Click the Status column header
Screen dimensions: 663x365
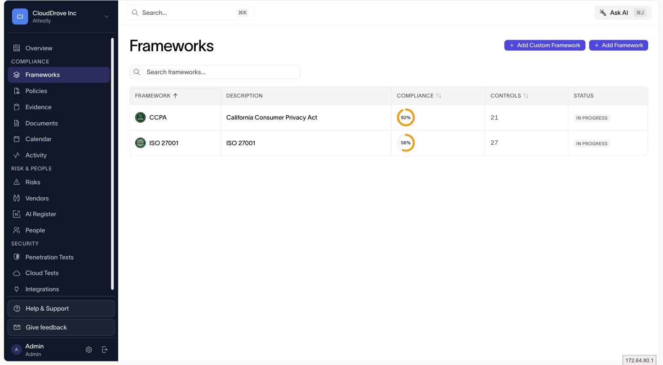(x=583, y=96)
